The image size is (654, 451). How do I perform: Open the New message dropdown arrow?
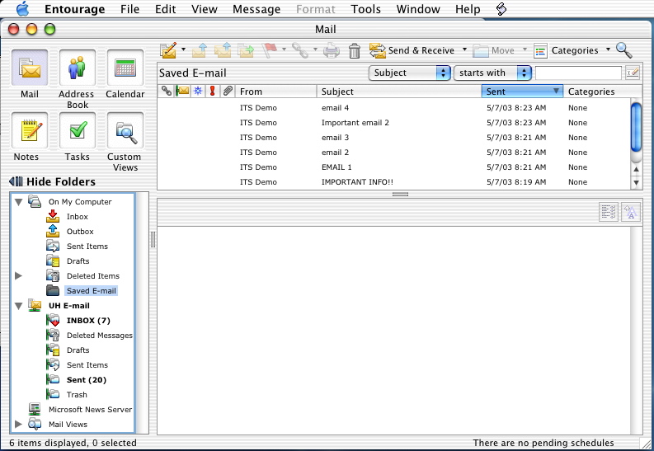pyautogui.click(x=183, y=49)
